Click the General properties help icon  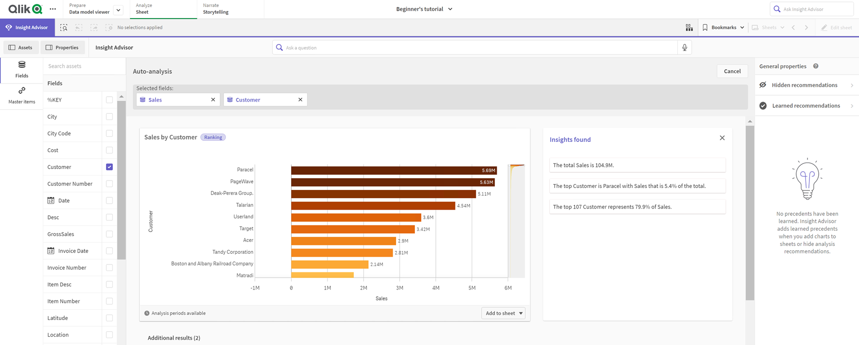point(816,66)
